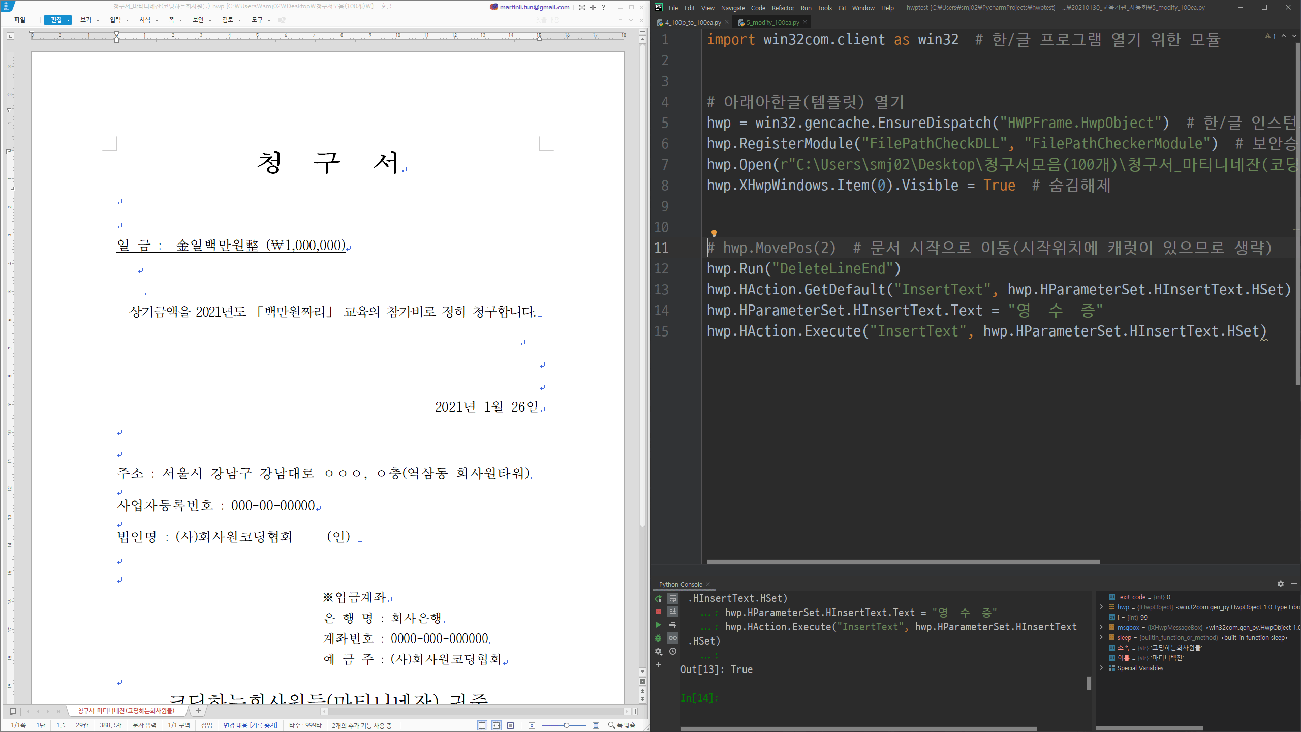Viewport: 1301px width, 732px height.
Task: Open console Browse Query History clock icon
Action: pyautogui.click(x=673, y=651)
